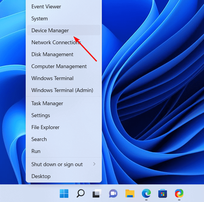The width and height of the screenshot is (204, 202).
Task: Launch the Teams Chat taskbar icon
Action: coord(113,193)
